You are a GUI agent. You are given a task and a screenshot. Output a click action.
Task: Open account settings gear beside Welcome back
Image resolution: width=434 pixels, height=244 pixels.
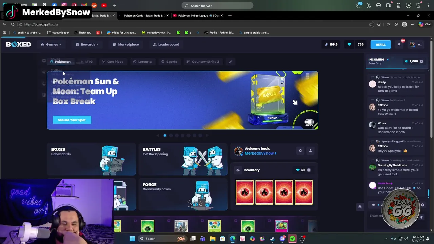click(x=300, y=151)
